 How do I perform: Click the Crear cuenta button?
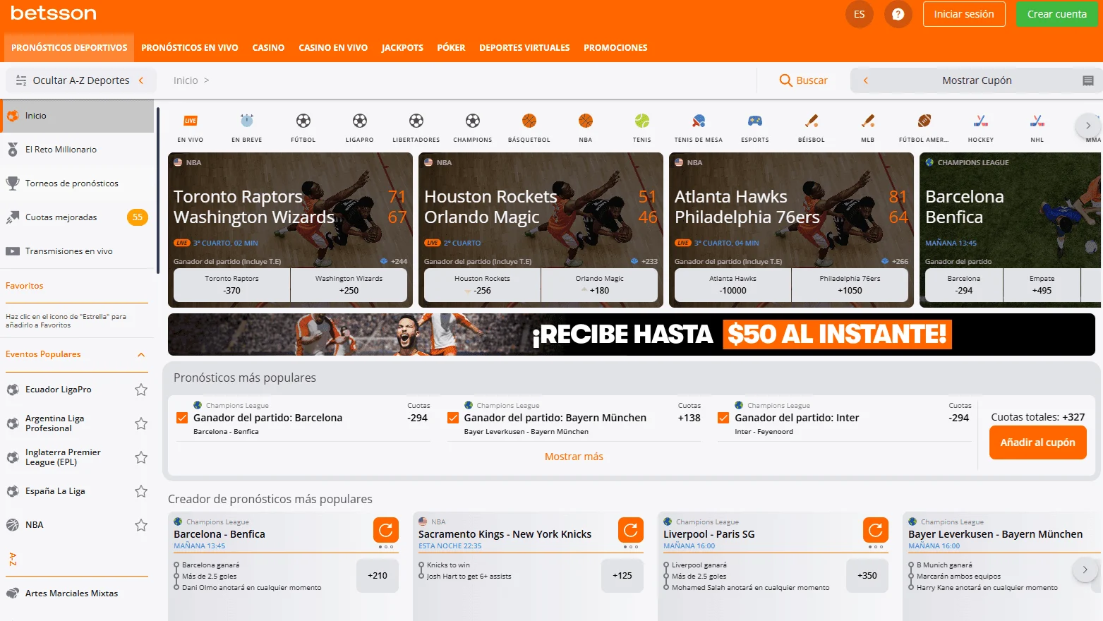[x=1056, y=14]
